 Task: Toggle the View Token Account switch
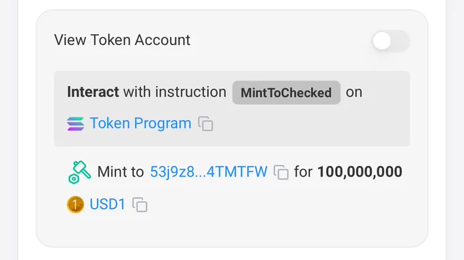(x=390, y=41)
